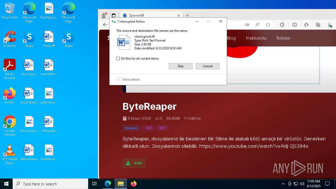Click the WPF tag
The image size is (336, 189).
click(x=162, y=128)
